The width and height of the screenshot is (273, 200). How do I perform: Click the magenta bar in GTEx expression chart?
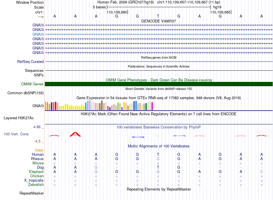(x=152, y=106)
